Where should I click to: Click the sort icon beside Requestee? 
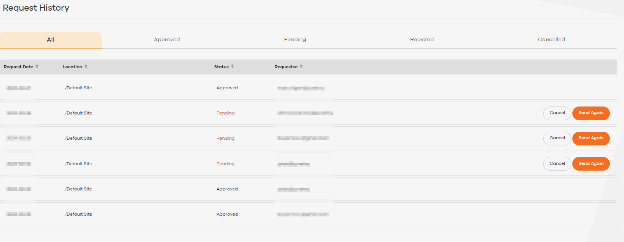301,66
